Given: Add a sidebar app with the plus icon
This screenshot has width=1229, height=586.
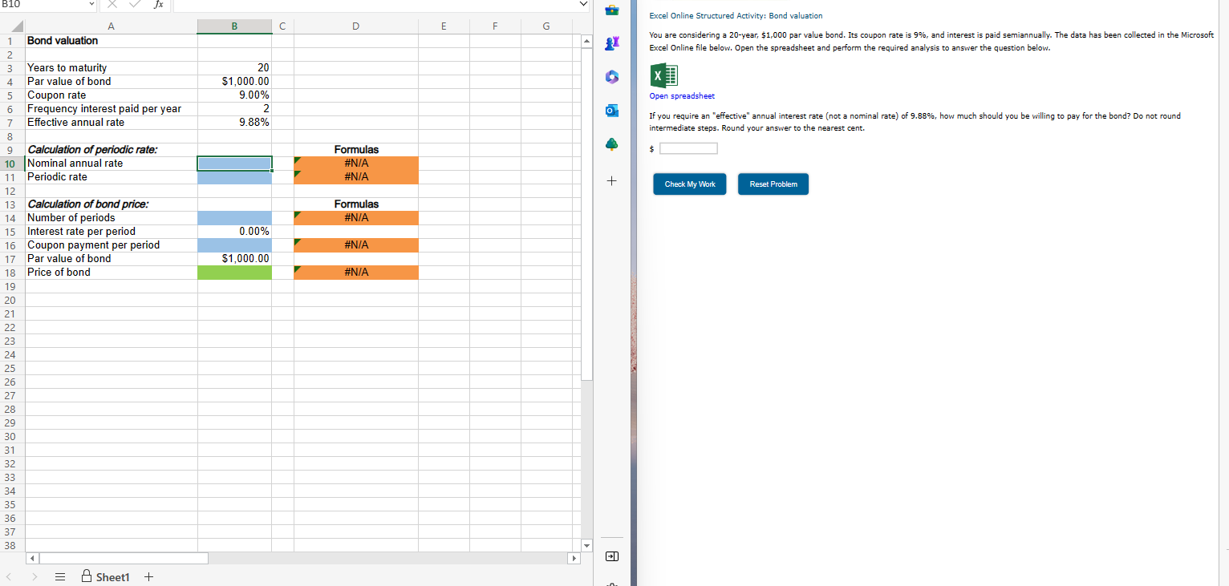Looking at the screenshot, I should click(611, 181).
